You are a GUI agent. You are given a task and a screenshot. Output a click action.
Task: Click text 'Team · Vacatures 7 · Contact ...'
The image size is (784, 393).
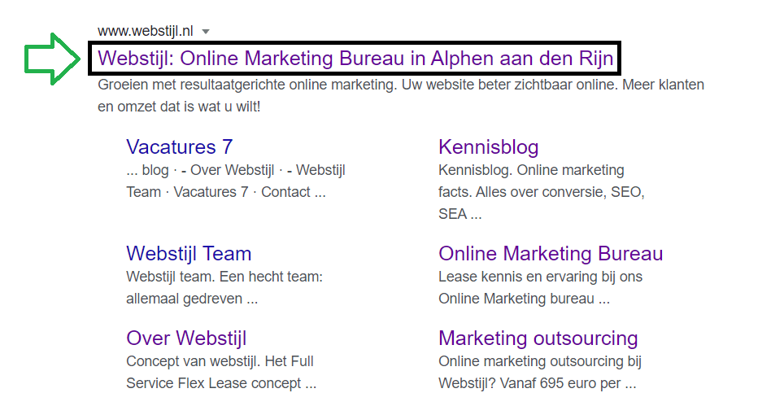(x=226, y=192)
